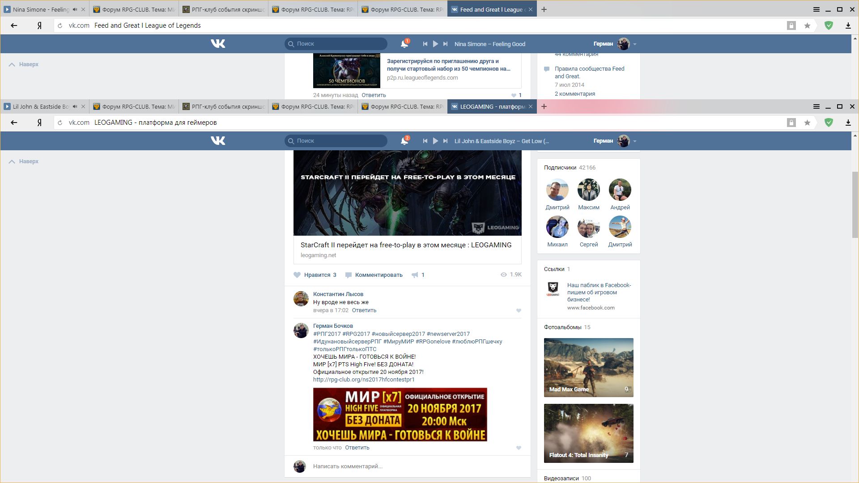
Task: Like Константин Лысов's comment with the heart
Action: click(x=519, y=310)
